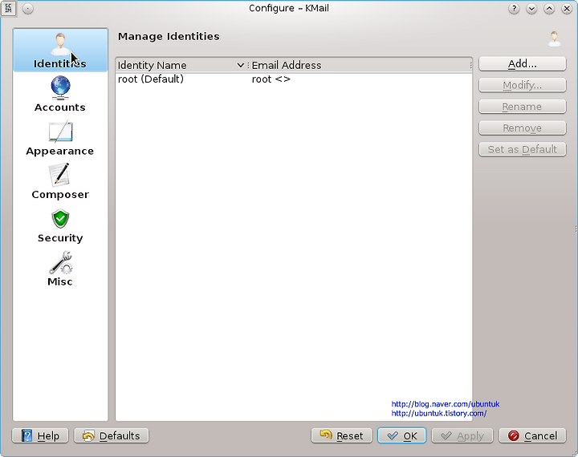Maximize the Configure KMail window
This screenshot has width=578, height=457.
pyautogui.click(x=549, y=9)
